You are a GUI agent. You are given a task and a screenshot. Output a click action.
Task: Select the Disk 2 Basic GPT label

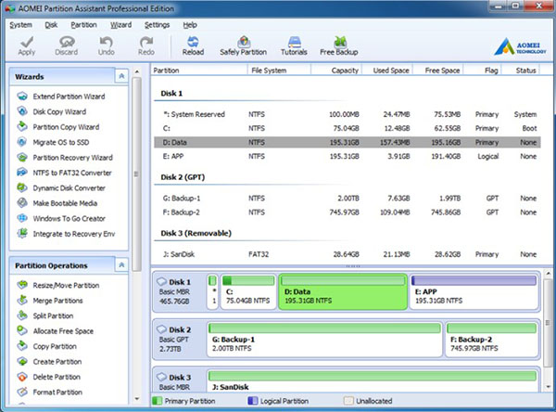tap(180, 340)
